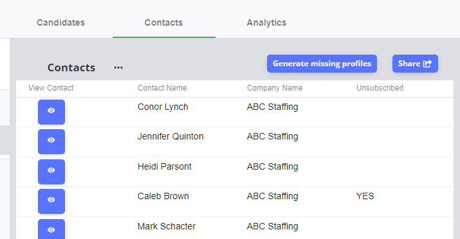This screenshot has width=460, height=239.
Task: Sort by the Unsubscribed column header
Action: (x=380, y=88)
